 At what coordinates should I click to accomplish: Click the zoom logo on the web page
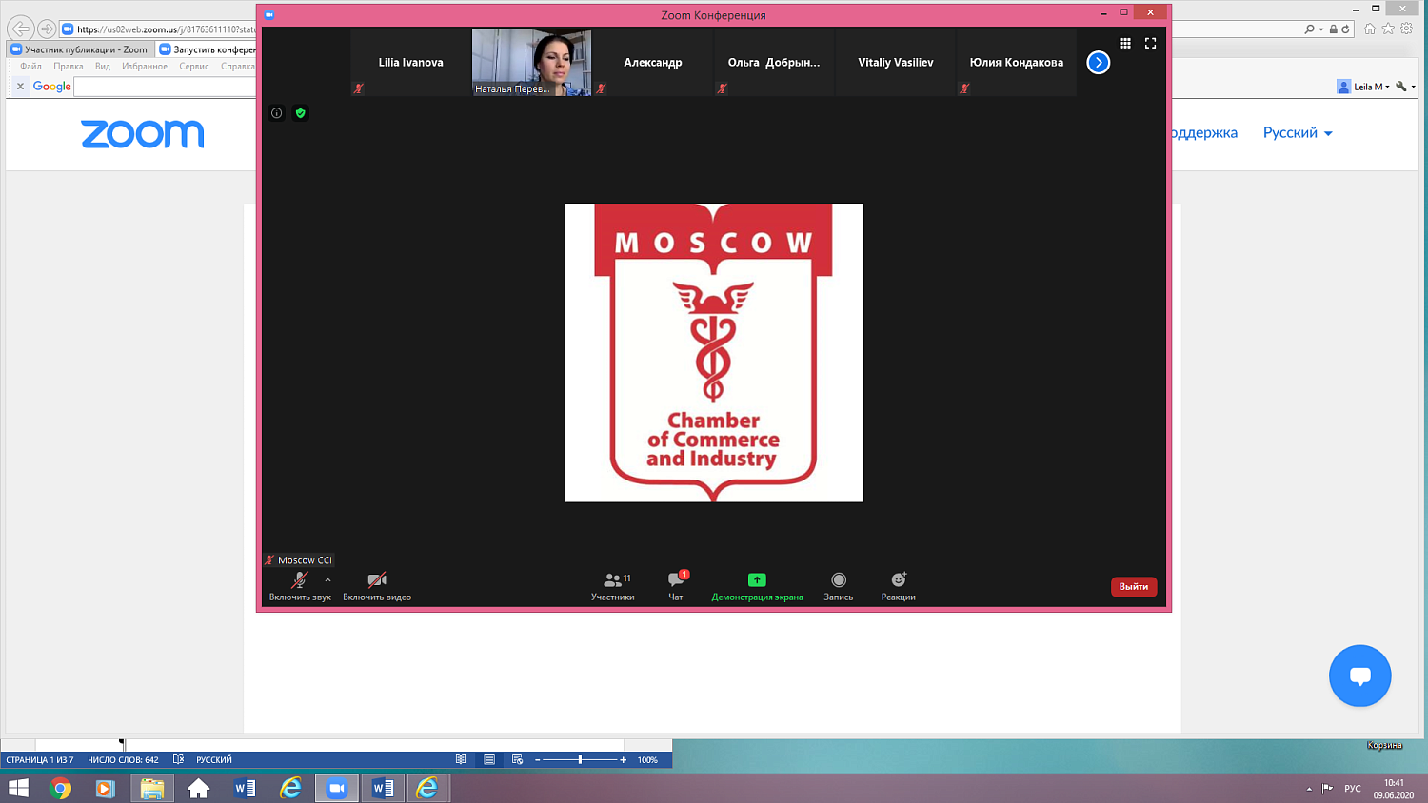[142, 134]
